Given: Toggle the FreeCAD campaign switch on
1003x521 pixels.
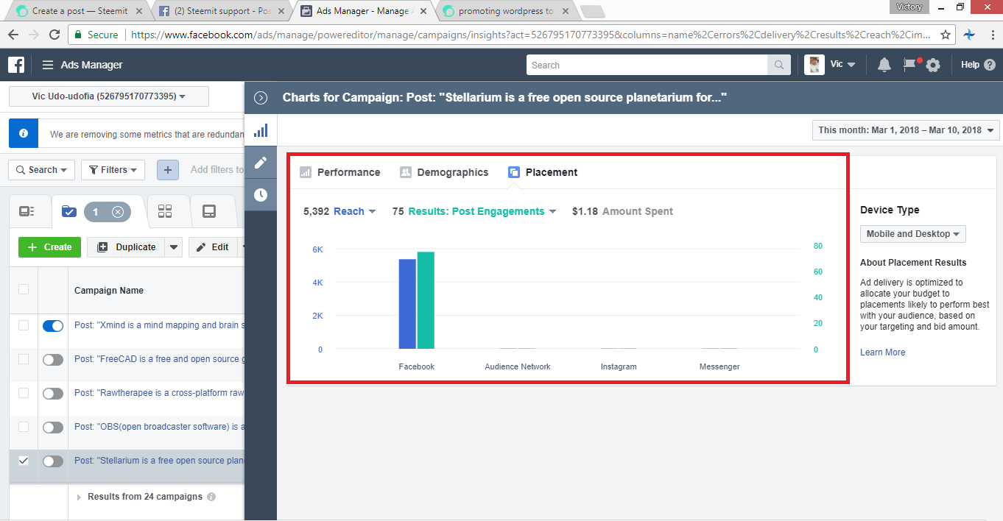Looking at the screenshot, I should coord(53,360).
